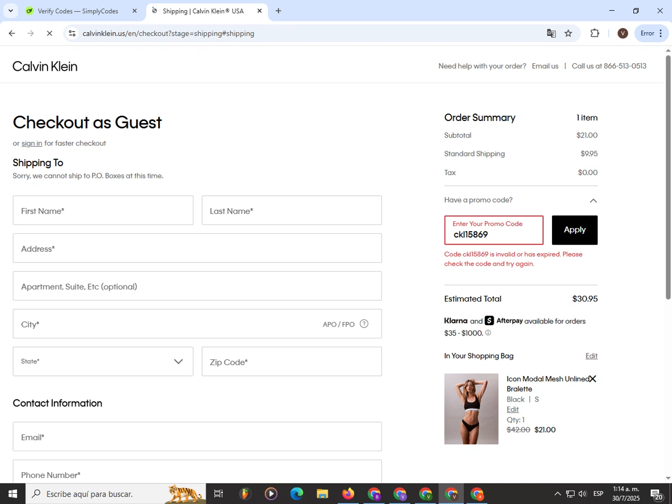
Task: Click the Phone Number field
Action: 197,471
